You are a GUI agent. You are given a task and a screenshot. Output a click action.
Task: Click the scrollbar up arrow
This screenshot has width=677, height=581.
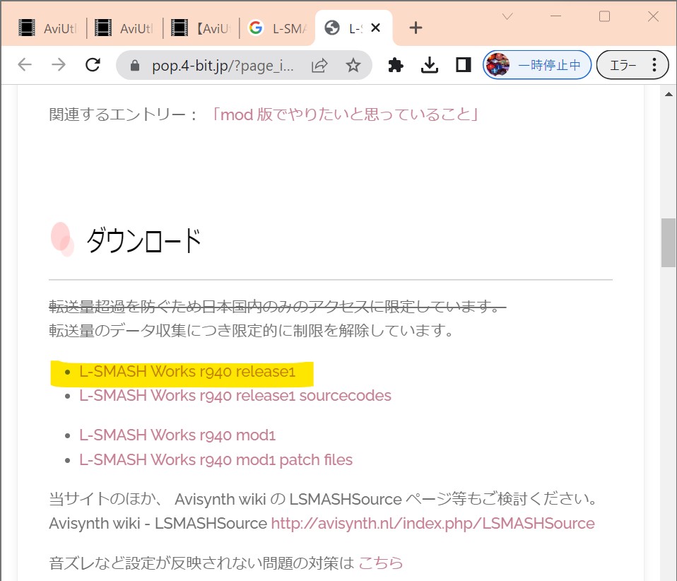coord(669,94)
